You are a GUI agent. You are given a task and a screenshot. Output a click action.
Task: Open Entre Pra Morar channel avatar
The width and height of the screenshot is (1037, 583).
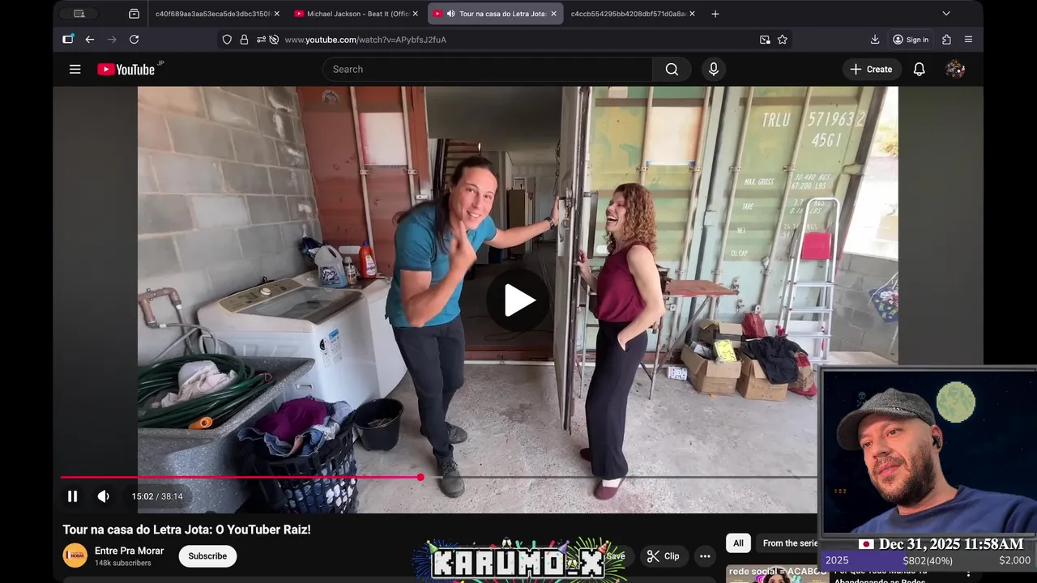tap(75, 555)
